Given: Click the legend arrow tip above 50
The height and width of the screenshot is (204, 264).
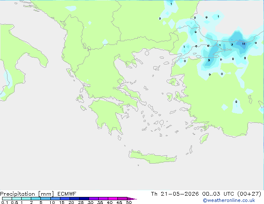Looking at the screenshot, I should [132, 199].
